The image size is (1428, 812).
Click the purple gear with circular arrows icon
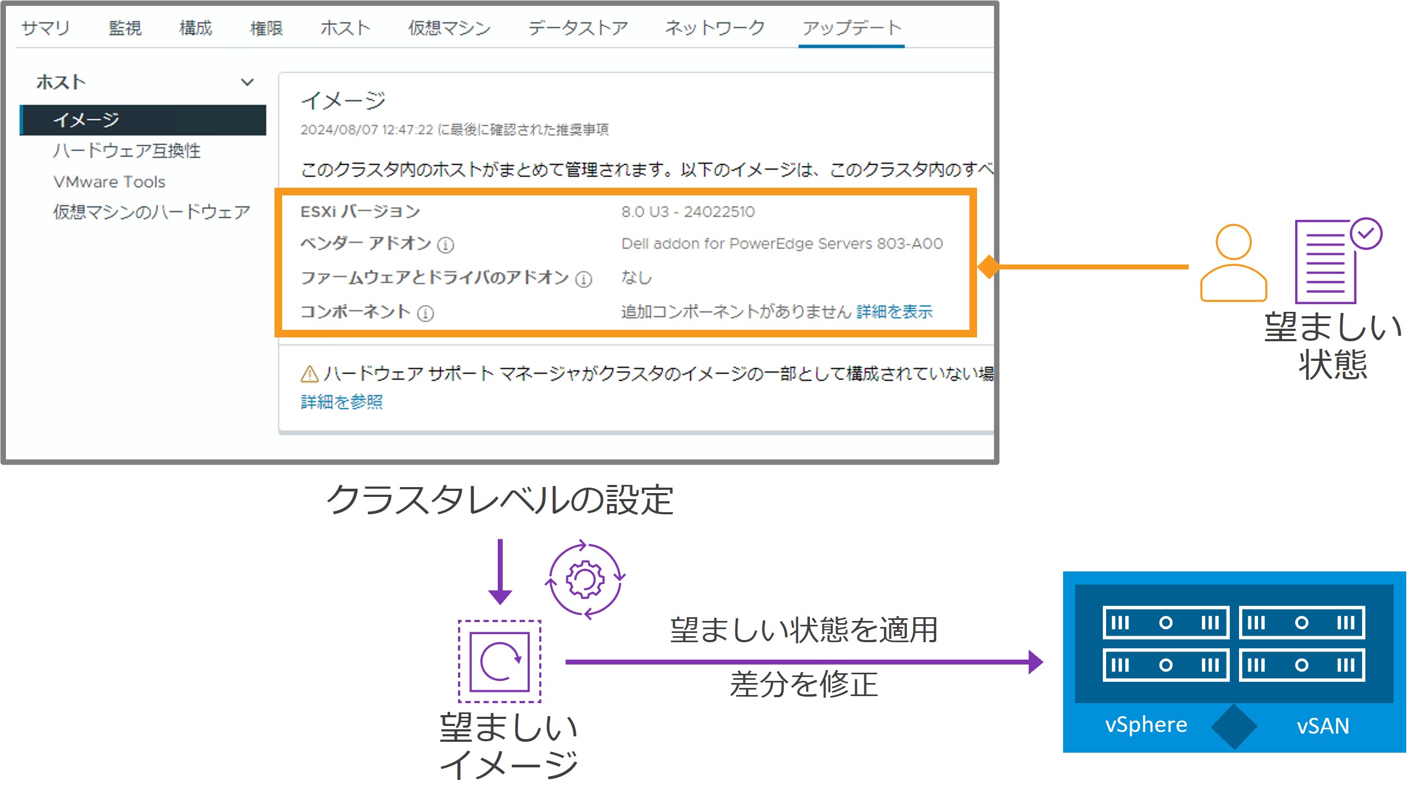tap(584, 580)
